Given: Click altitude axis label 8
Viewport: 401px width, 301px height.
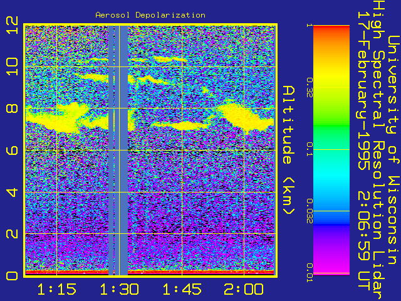Looking at the screenshot, I should pos(12,108).
